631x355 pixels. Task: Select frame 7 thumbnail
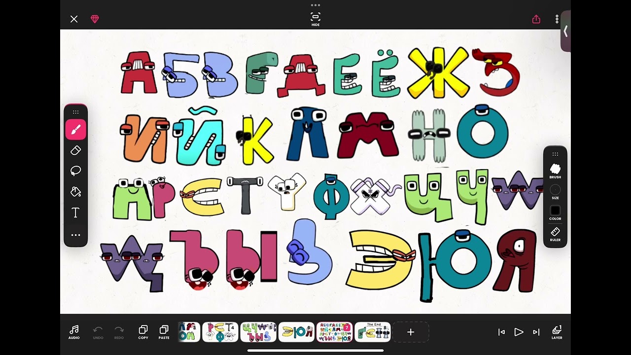pos(334,332)
